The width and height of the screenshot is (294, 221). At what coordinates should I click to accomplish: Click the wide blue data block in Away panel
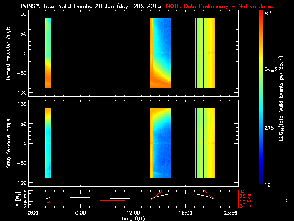(161, 143)
